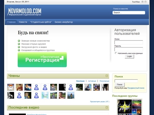Open the last member avatar in first row
This screenshot has width=154, height=115.
[x=105, y=87]
